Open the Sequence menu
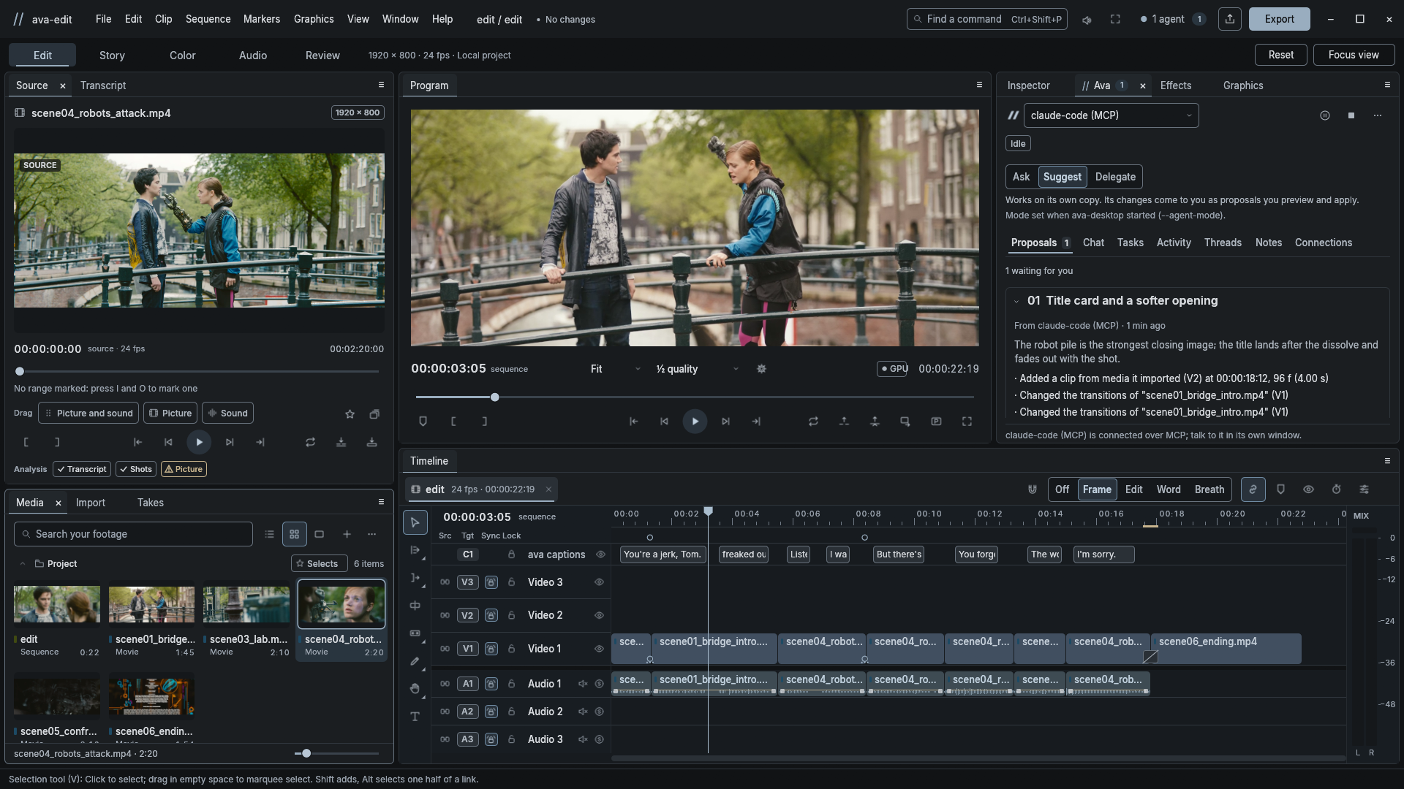The height and width of the screenshot is (789, 1404). click(x=208, y=19)
